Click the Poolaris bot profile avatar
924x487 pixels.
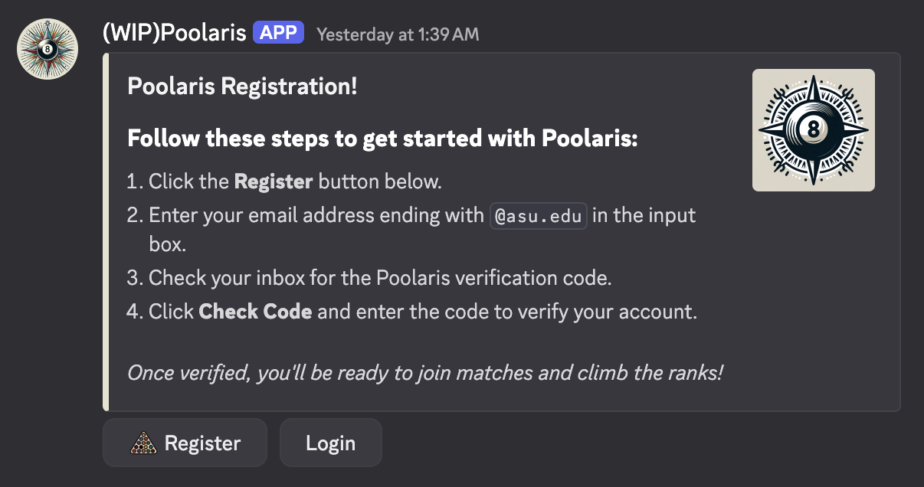tap(48, 49)
